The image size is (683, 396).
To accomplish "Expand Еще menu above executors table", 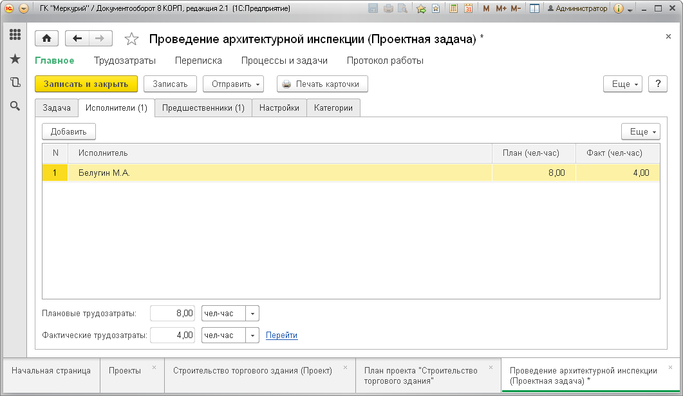I will [641, 131].
